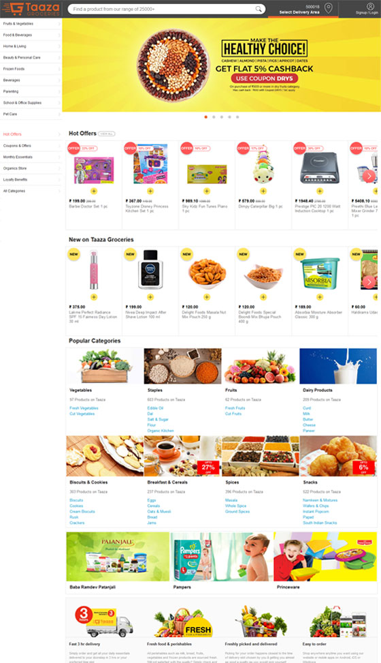Select the first banner carousel dot

pyautogui.click(x=205, y=117)
